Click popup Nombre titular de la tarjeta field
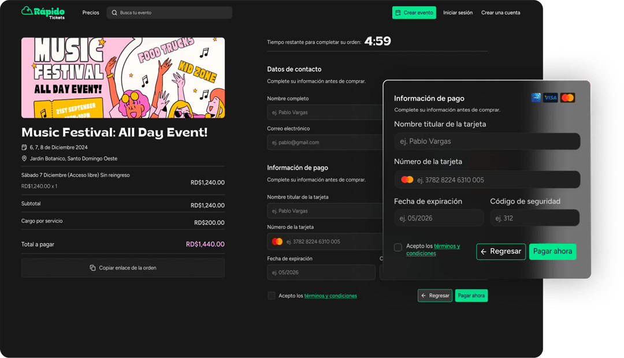The width and height of the screenshot is (624, 358). [x=487, y=141]
